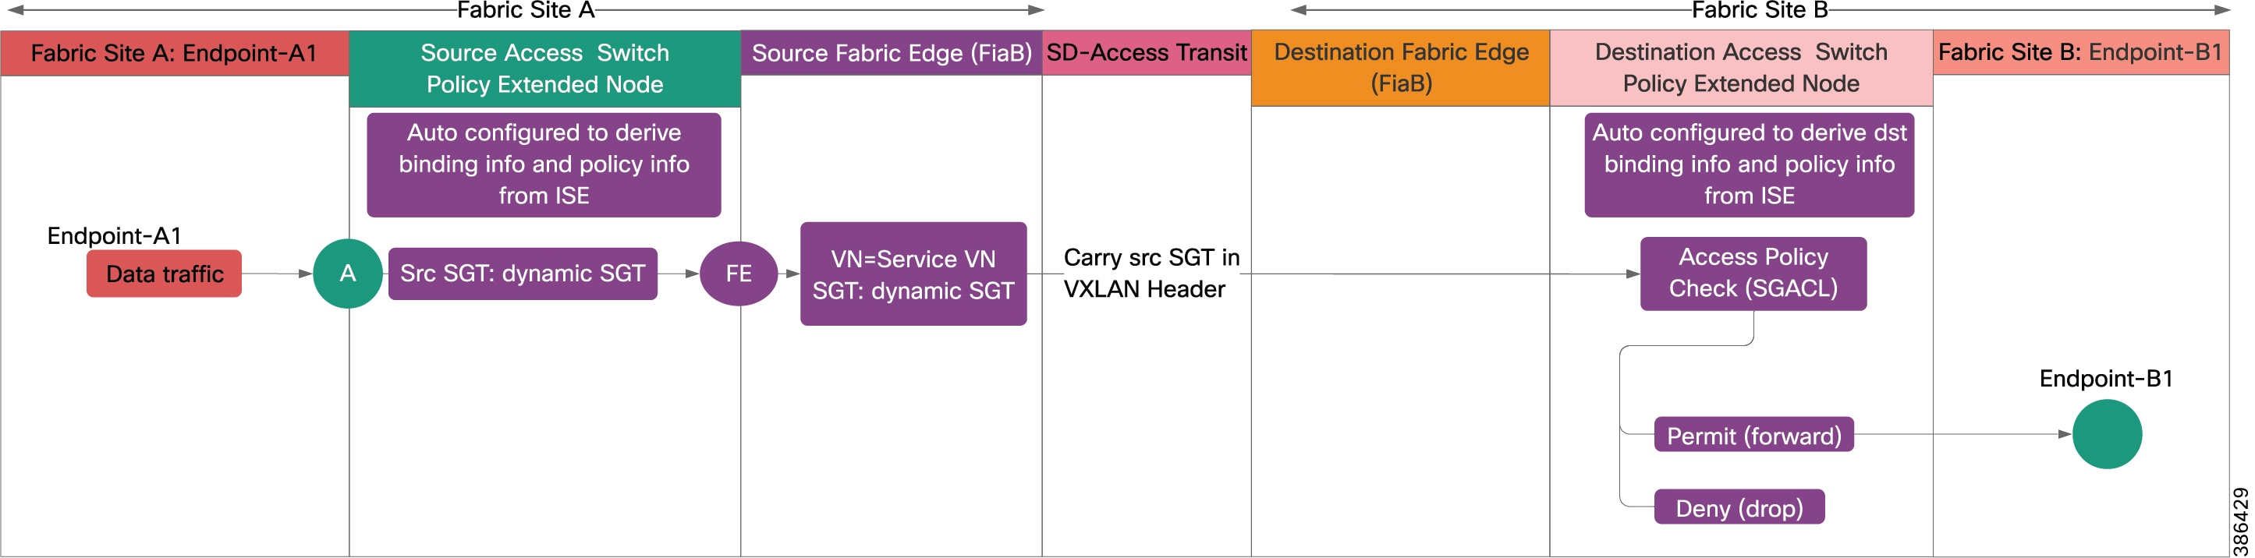Select the Access Policy Check (SGACL) box
The image size is (2255, 558).
point(1753,273)
